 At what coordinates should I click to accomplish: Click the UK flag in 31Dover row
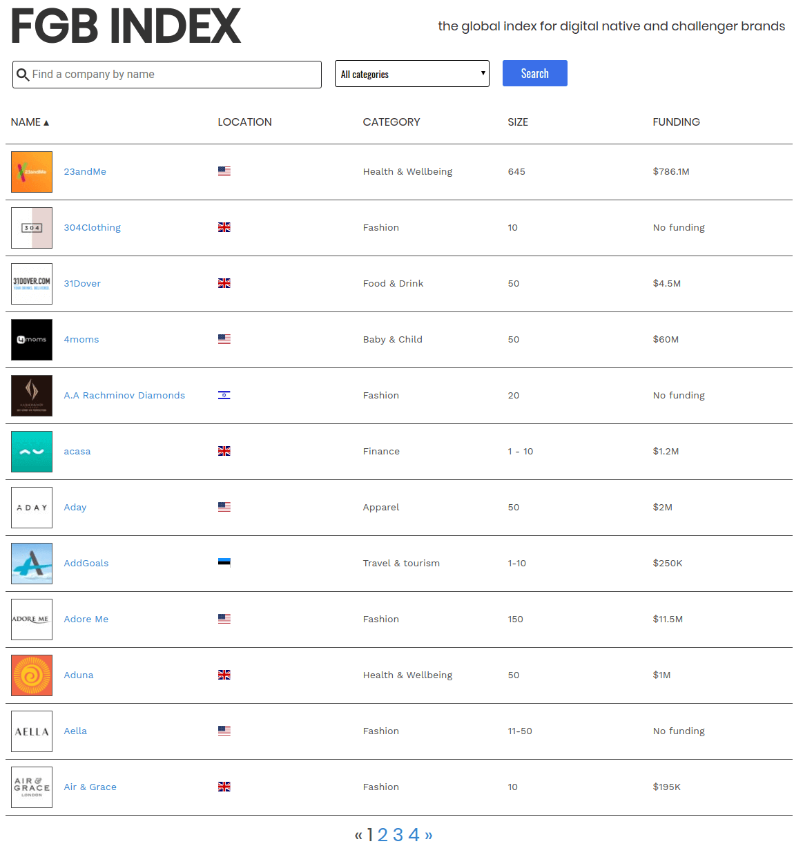click(224, 283)
